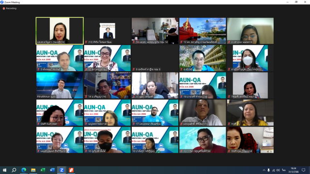Launch Microsoft Edge from taskbar

24,170
